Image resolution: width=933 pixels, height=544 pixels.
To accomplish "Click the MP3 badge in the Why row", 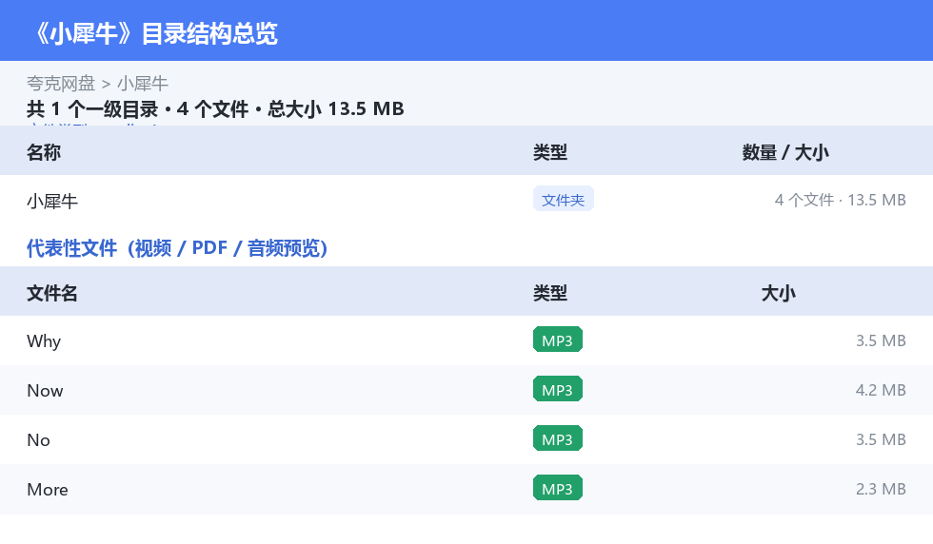I will click(x=558, y=340).
